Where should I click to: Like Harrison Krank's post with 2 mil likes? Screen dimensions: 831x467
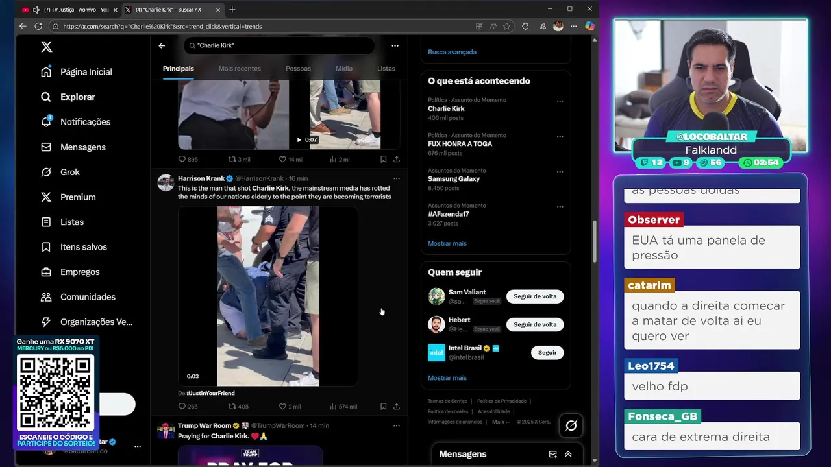290,407
